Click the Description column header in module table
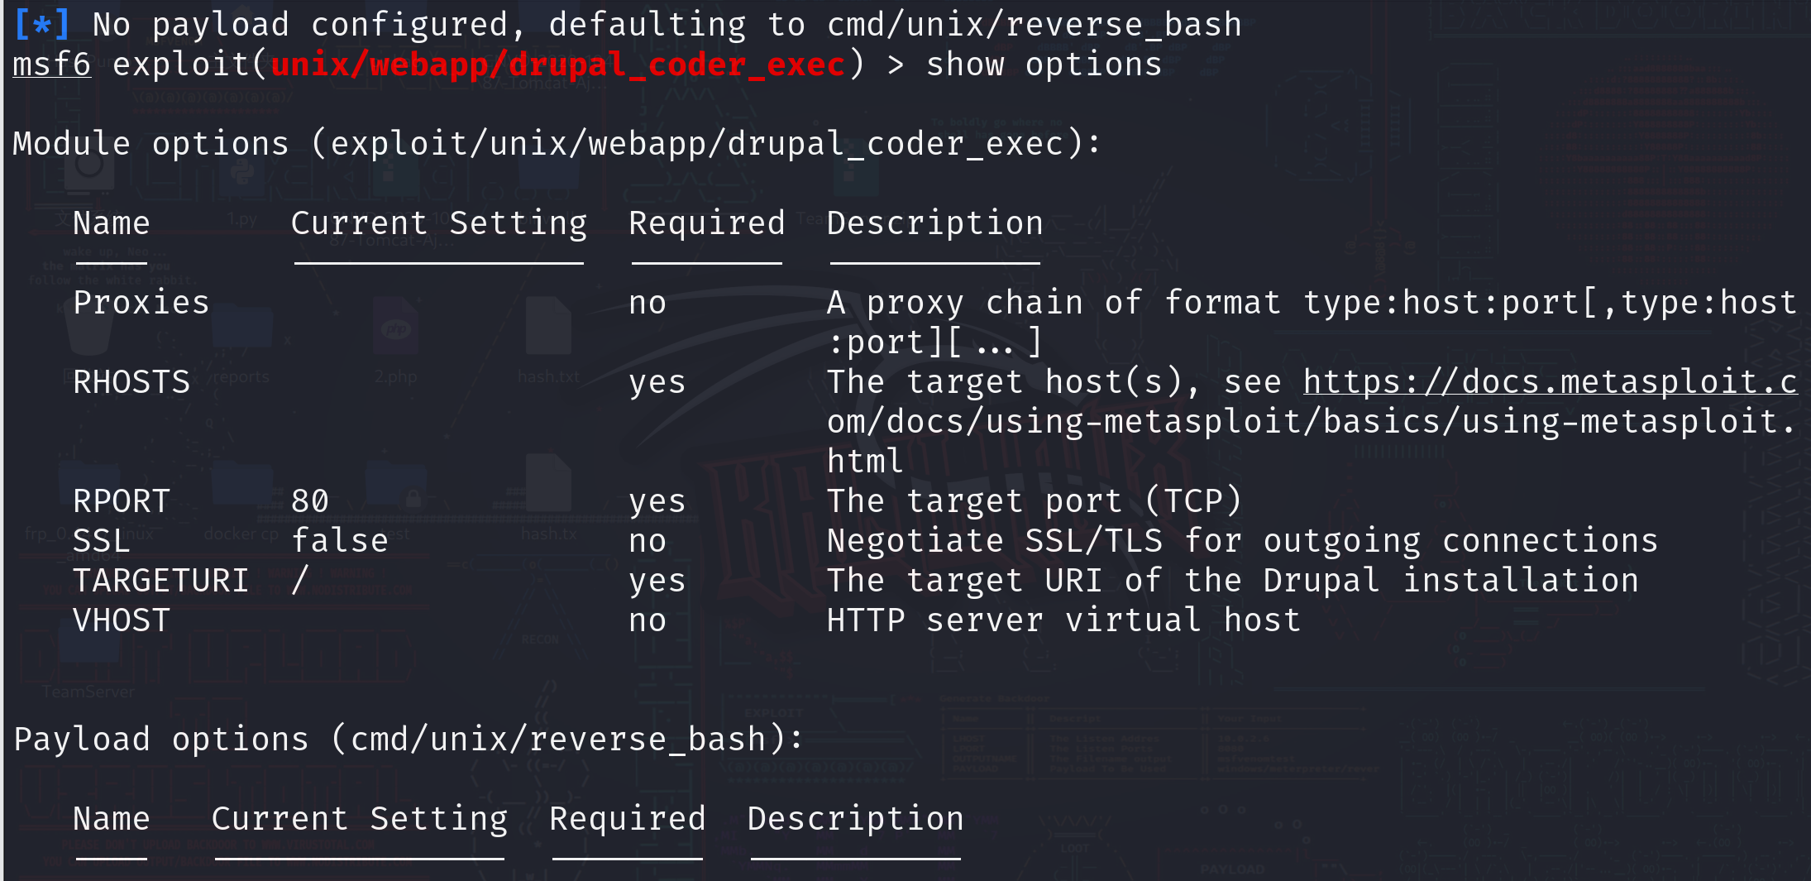This screenshot has height=881, width=1811. pyautogui.click(x=934, y=223)
